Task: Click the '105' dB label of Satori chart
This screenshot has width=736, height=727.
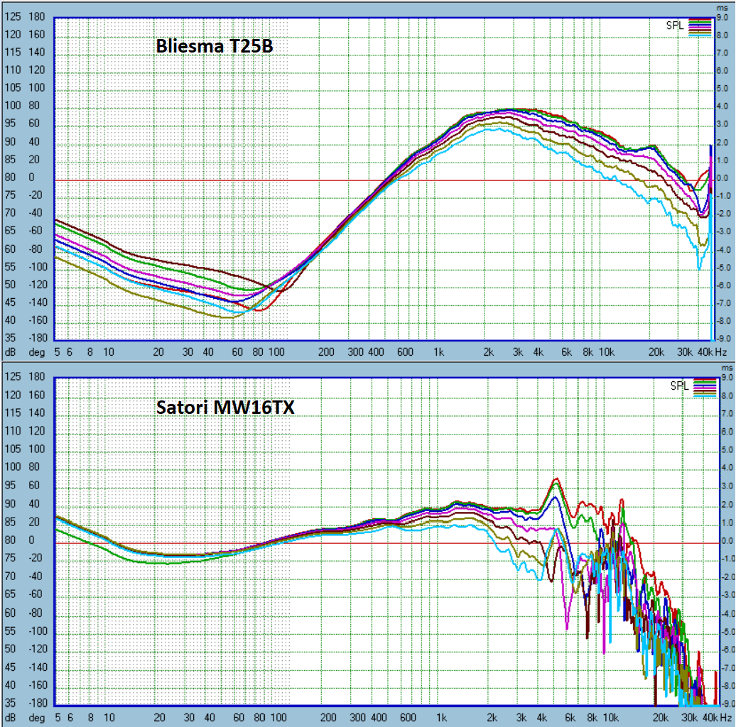Action: click(x=13, y=449)
